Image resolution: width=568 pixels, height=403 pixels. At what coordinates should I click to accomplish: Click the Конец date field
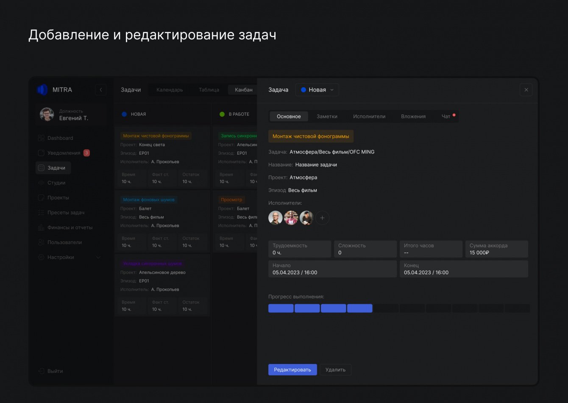(x=464, y=269)
